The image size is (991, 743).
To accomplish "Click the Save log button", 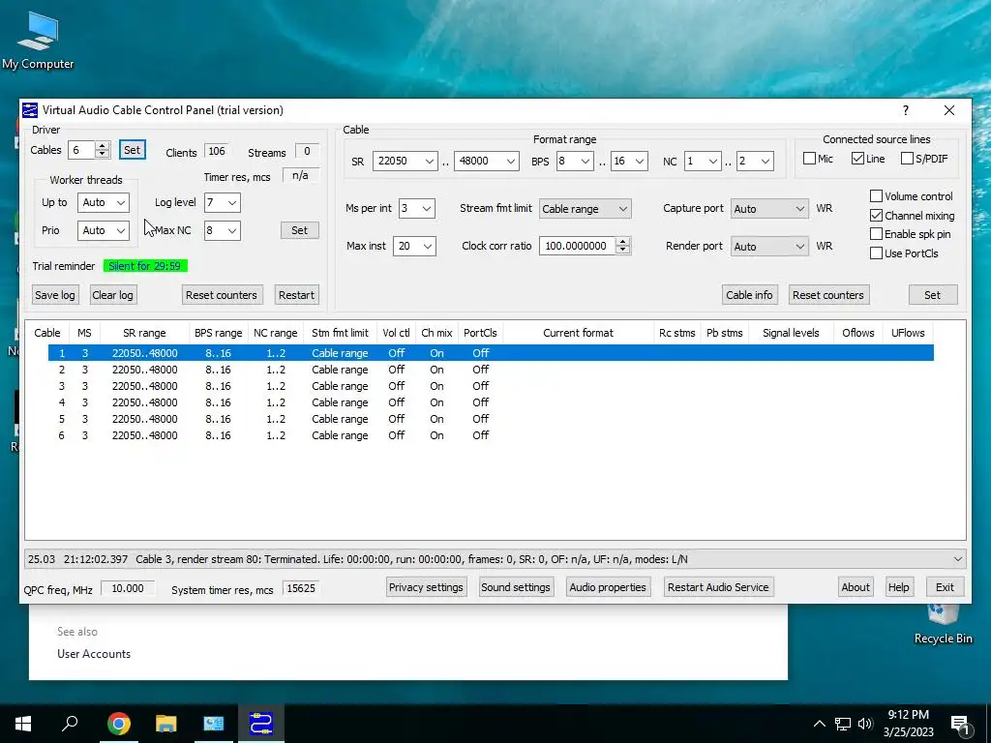I will click(x=55, y=295).
